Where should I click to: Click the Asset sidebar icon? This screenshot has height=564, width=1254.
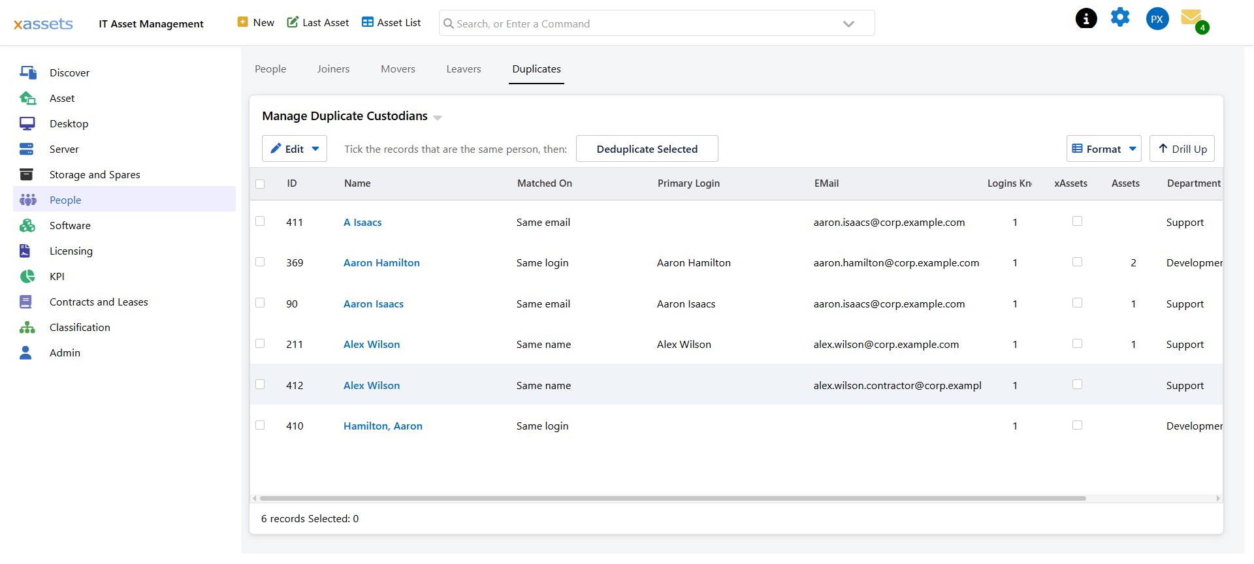click(27, 98)
